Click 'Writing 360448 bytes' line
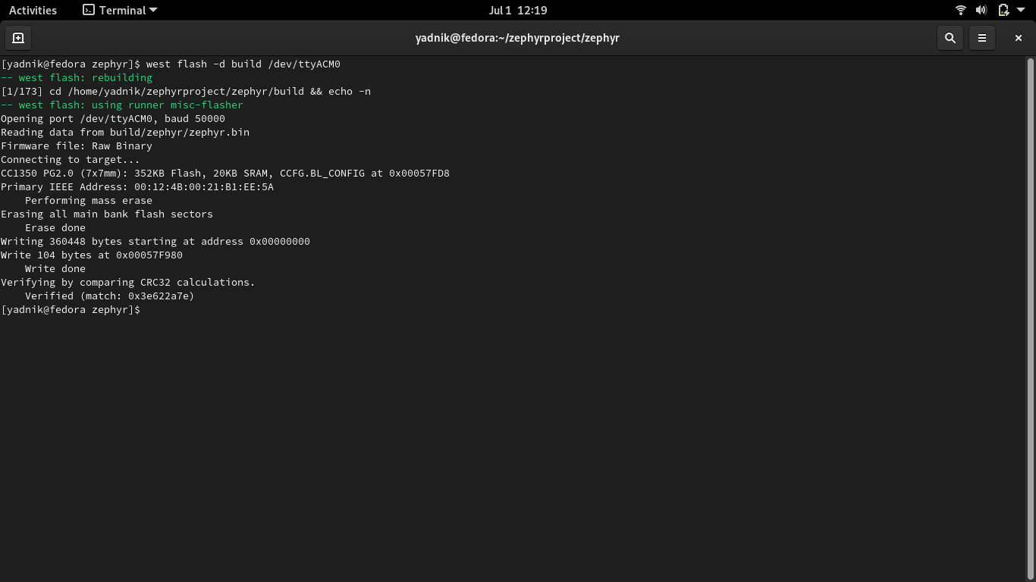The width and height of the screenshot is (1036, 582). tap(155, 242)
